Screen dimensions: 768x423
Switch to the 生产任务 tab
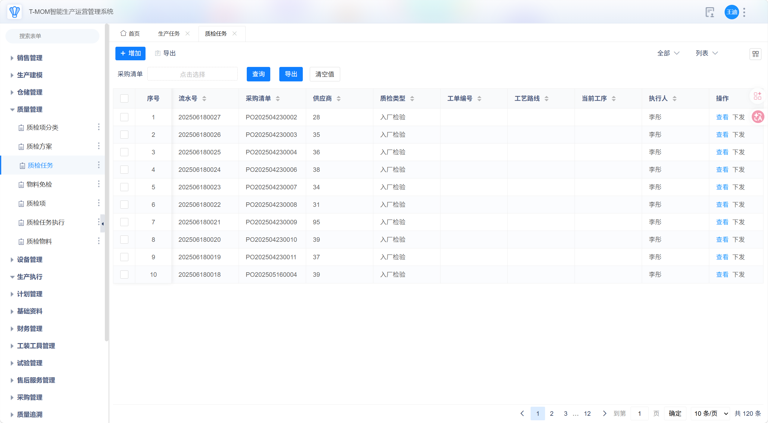tap(169, 33)
